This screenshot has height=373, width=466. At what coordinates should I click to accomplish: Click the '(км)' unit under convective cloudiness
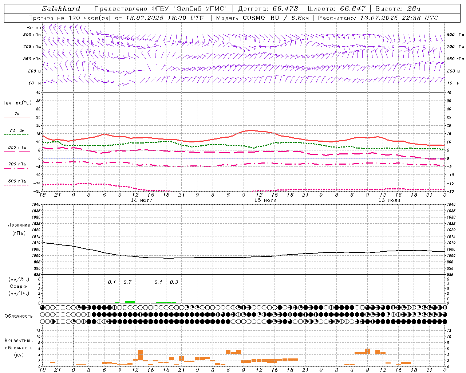point(19,354)
